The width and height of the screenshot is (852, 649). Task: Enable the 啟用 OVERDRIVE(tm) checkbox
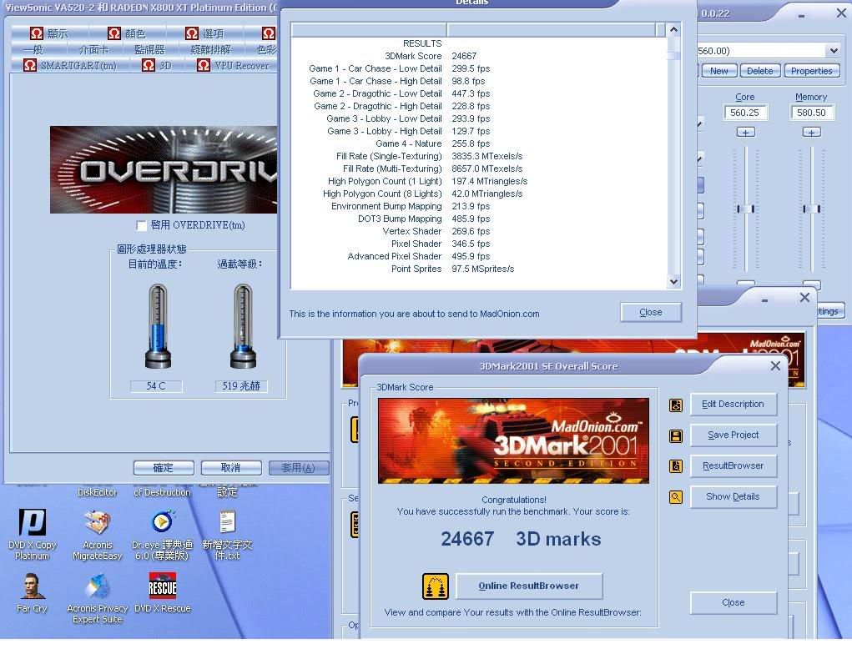141,225
